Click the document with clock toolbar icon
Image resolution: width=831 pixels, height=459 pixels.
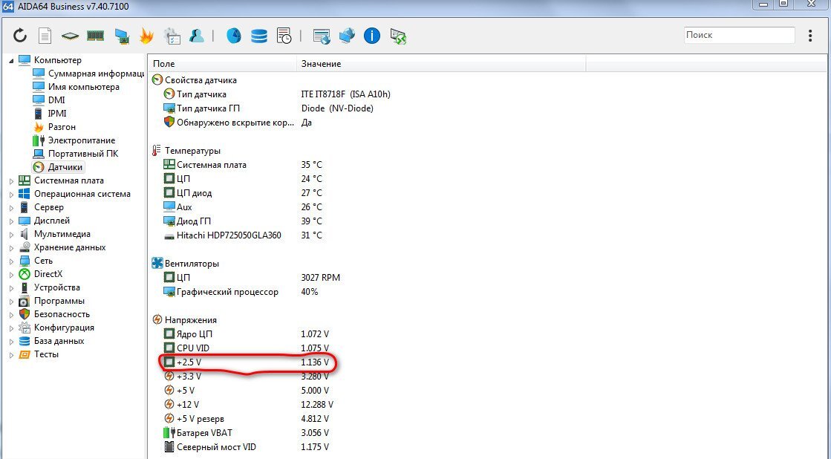tap(284, 36)
